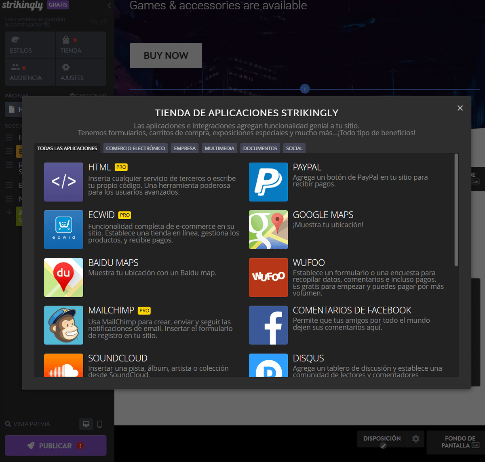Open the Fondo de Pantalla button

(456, 442)
